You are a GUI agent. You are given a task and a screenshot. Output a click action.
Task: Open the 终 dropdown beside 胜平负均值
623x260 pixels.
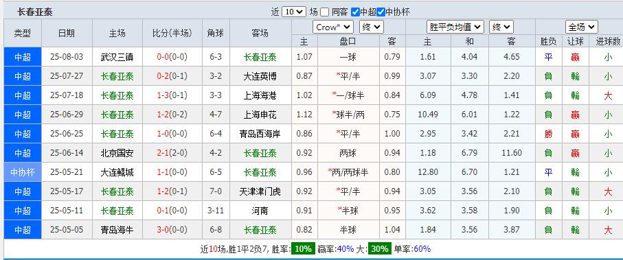pyautogui.click(x=501, y=27)
